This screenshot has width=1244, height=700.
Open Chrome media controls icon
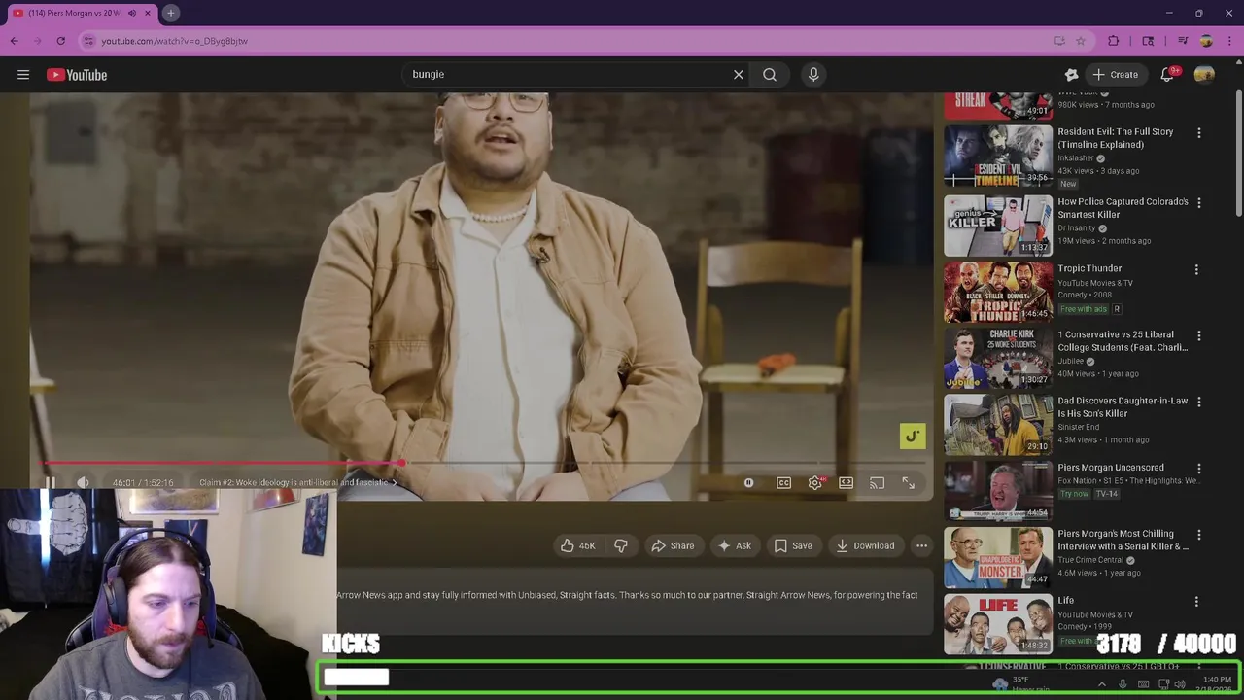[x=1183, y=41]
